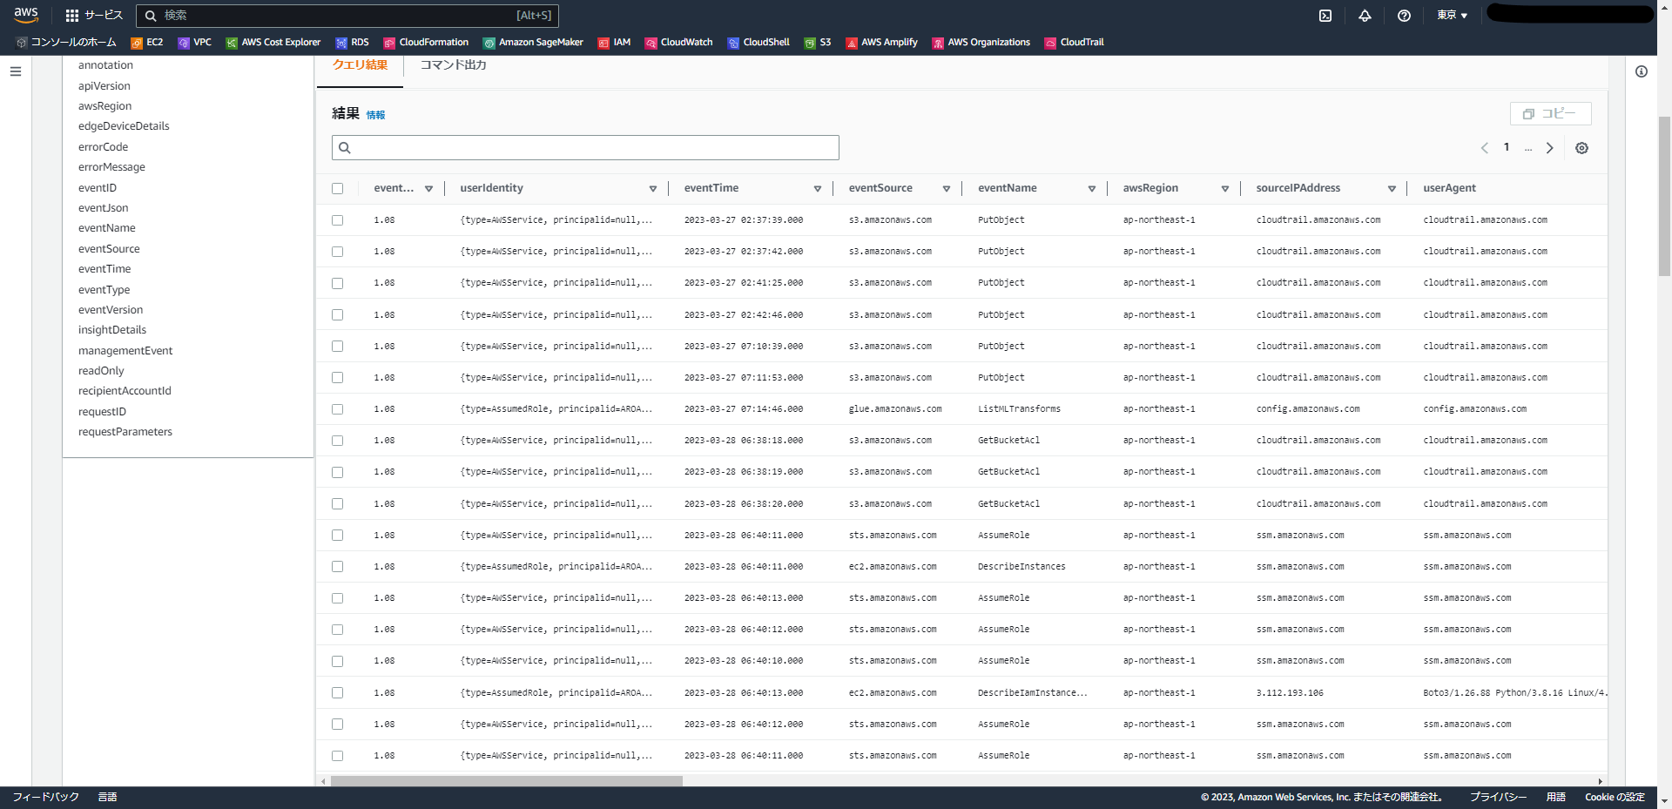Select eventJson in the field list
This screenshot has height=809, width=1672.
tap(104, 208)
